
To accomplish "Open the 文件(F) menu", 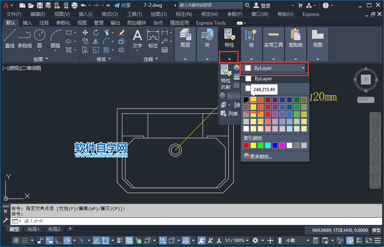I will click(x=14, y=14).
